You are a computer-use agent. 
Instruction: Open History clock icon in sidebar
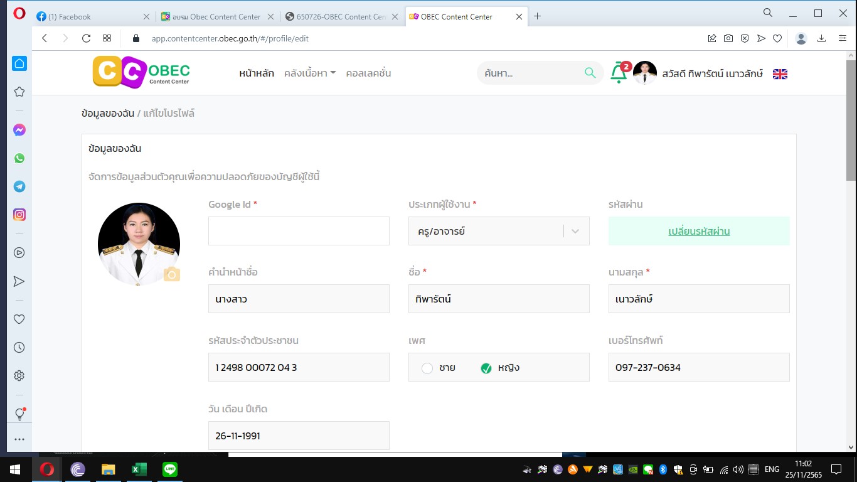[19, 347]
